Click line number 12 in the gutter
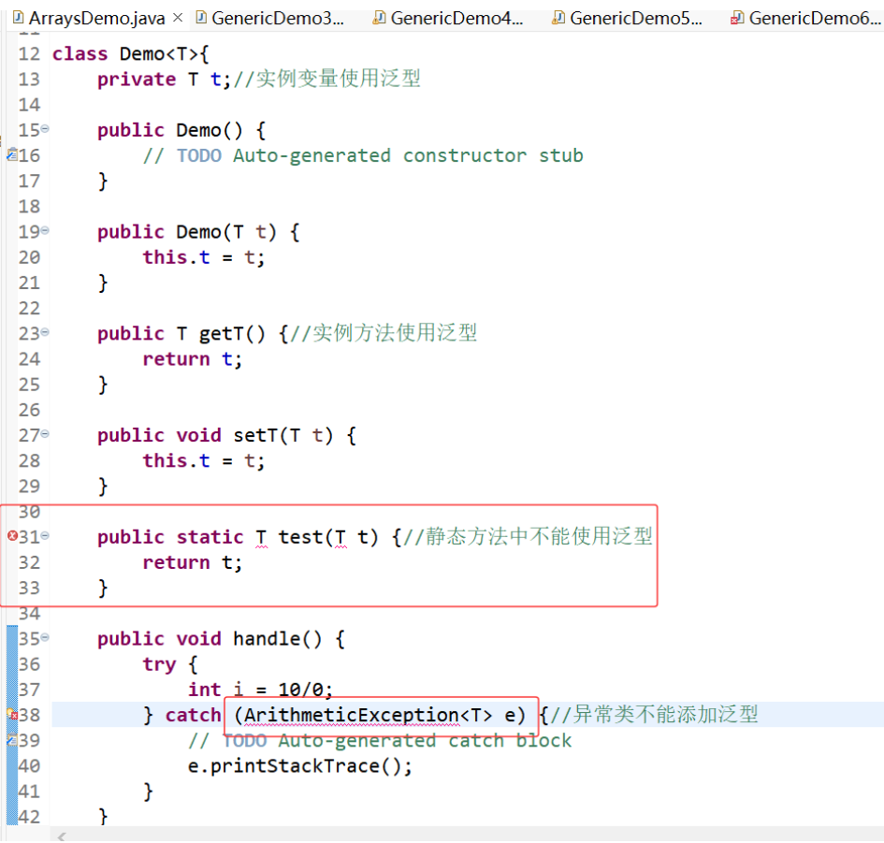 tap(29, 54)
